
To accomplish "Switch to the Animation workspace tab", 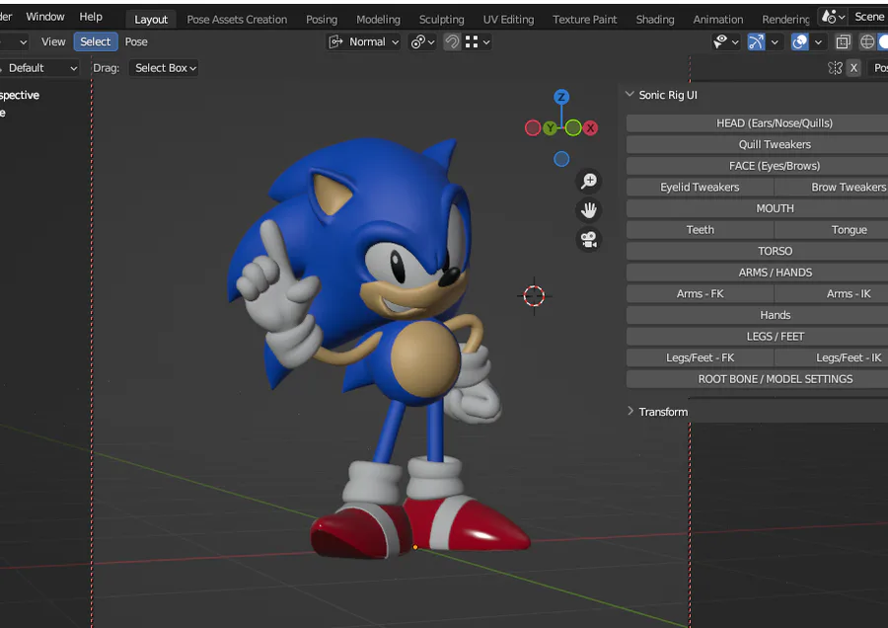I will [x=717, y=20].
